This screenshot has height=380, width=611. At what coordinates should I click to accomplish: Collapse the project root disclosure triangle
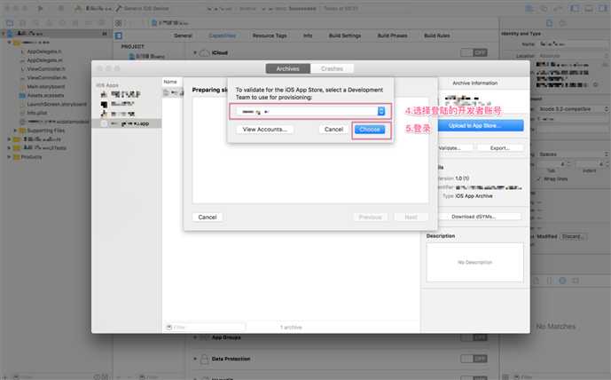tap(4, 34)
